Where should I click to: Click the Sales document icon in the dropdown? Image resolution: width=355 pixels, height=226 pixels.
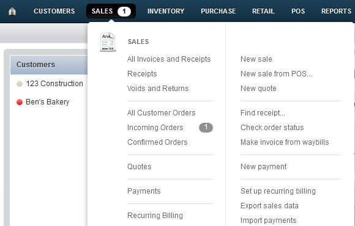(x=108, y=42)
